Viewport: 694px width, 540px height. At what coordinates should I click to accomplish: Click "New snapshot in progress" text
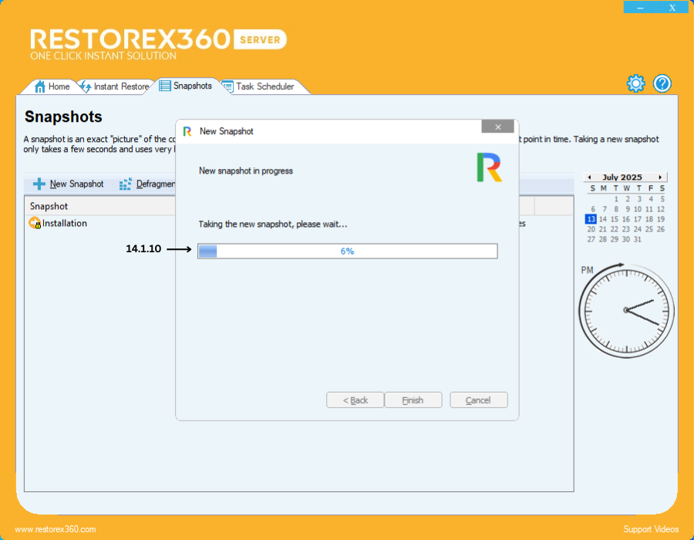point(246,170)
